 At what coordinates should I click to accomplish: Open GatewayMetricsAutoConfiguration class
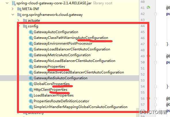(x=62, y=55)
